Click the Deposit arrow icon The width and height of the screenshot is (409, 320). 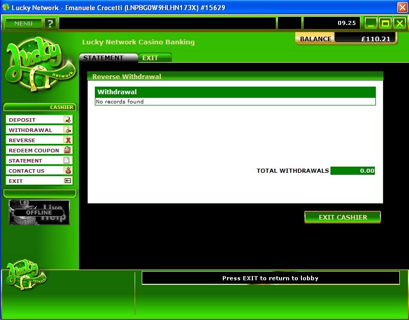tap(67, 120)
